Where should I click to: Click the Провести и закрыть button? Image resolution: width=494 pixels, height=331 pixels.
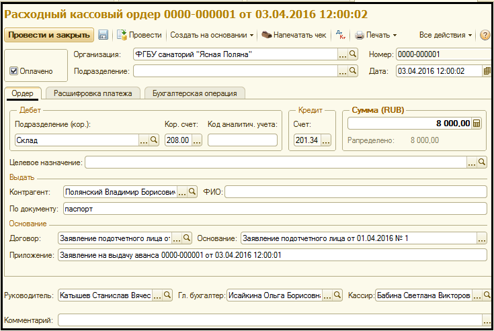pos(49,35)
